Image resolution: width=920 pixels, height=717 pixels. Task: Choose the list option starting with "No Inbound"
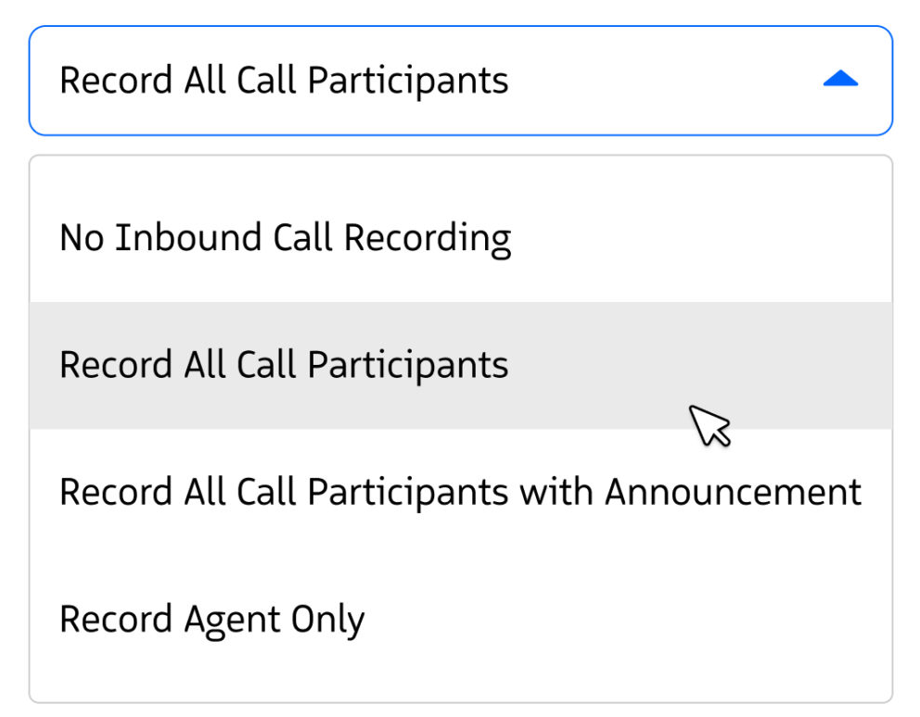click(285, 238)
